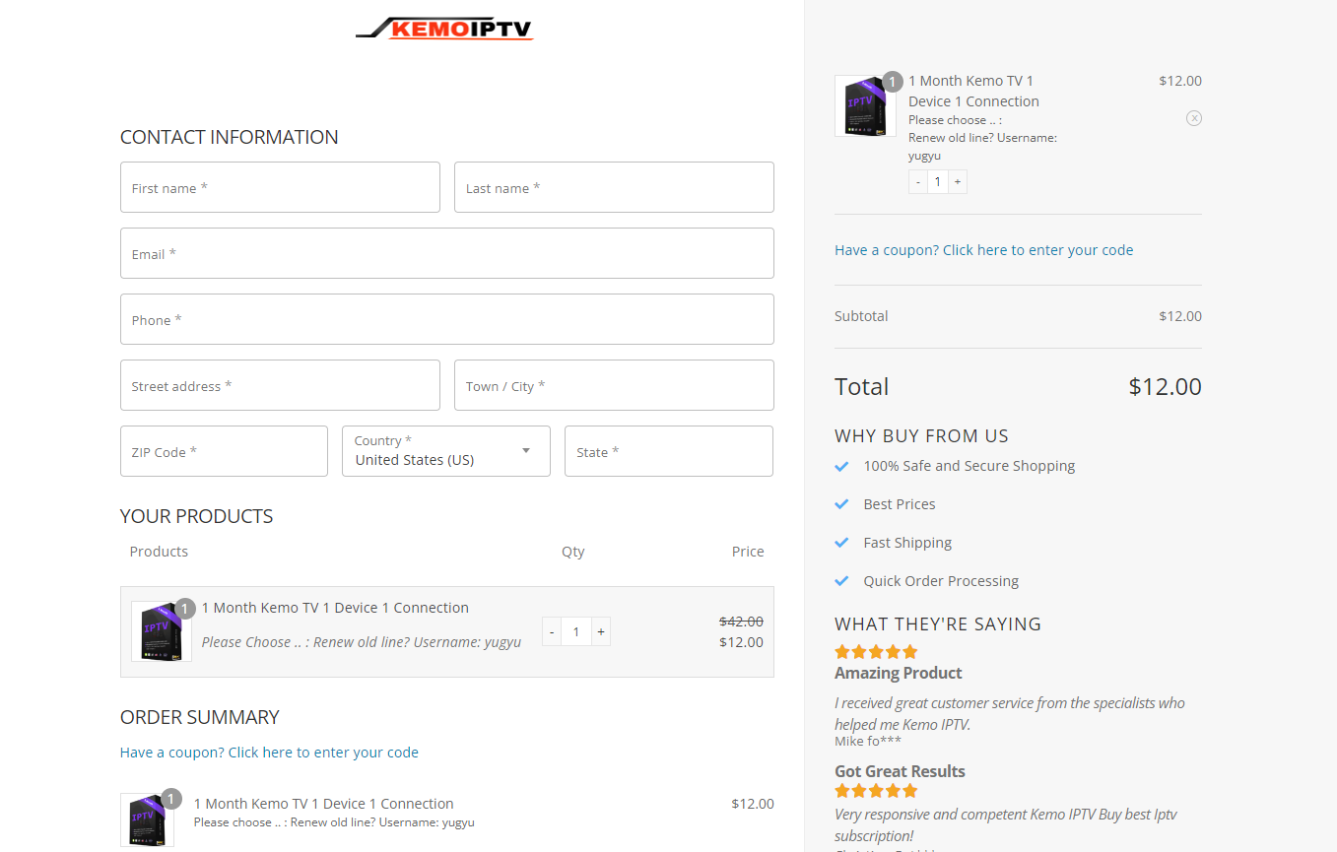
Task: Click the Email input field
Action: tap(446, 253)
